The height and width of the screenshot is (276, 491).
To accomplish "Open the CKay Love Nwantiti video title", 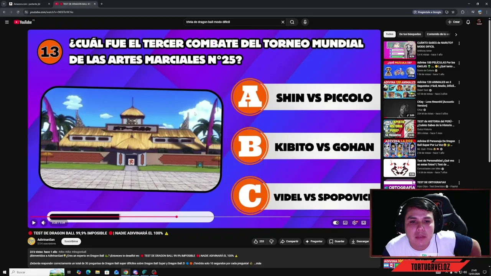I will (435, 103).
